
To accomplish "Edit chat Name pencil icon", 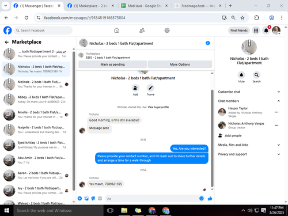I will [150, 88].
